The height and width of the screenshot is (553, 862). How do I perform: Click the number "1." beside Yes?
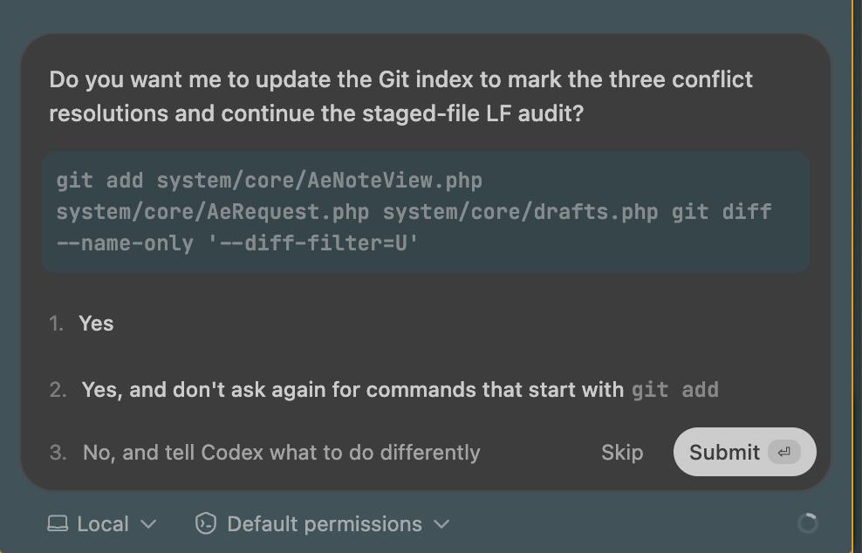coord(57,324)
